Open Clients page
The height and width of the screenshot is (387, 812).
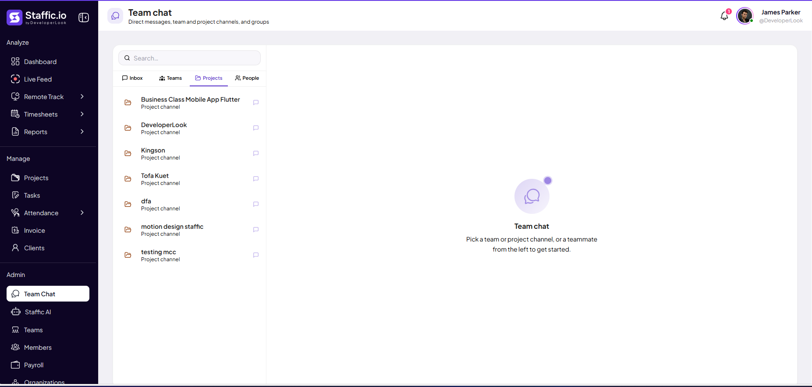(48, 248)
